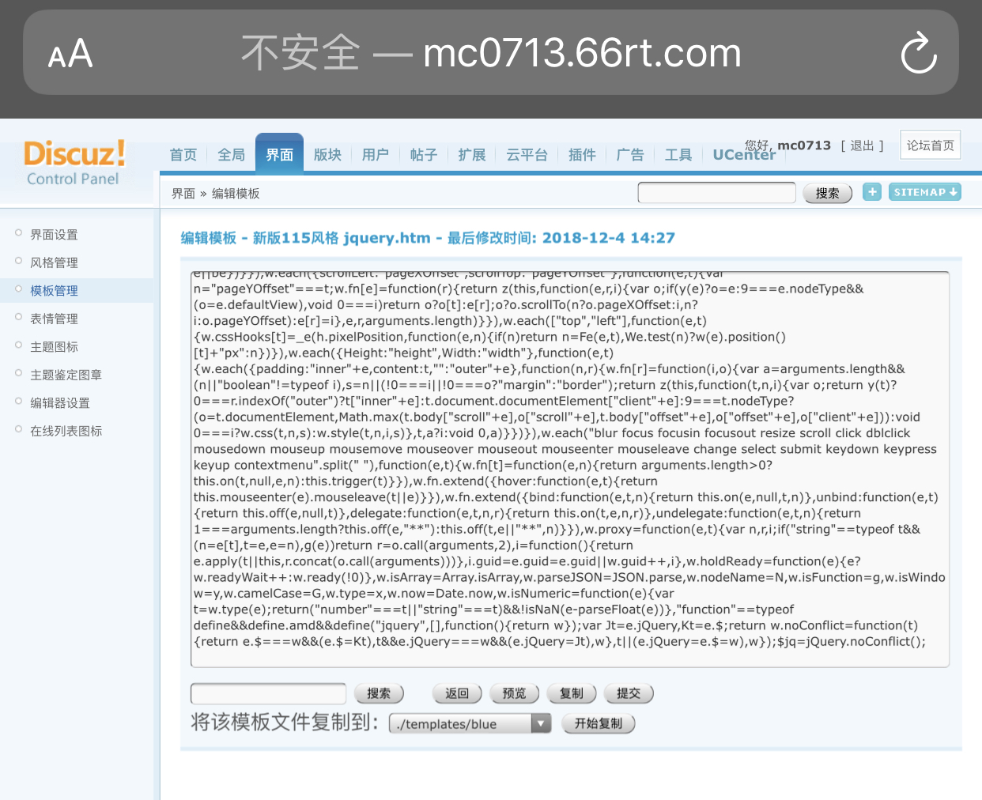Click the 提交 button to save template
This screenshot has height=800, width=982.
(x=629, y=693)
